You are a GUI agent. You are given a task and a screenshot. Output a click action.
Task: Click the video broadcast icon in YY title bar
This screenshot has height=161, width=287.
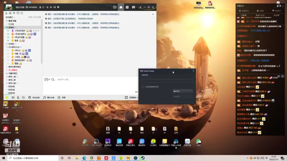coord(114,7)
